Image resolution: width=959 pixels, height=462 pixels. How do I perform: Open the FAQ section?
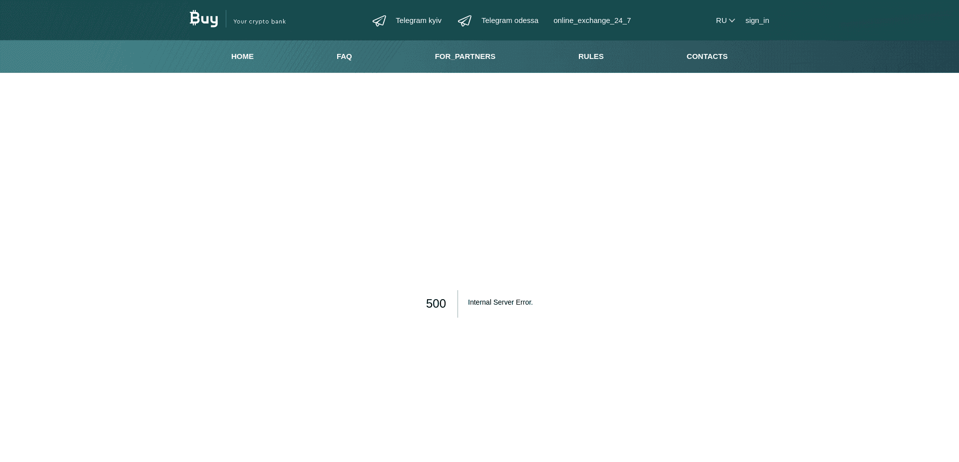pos(344,56)
